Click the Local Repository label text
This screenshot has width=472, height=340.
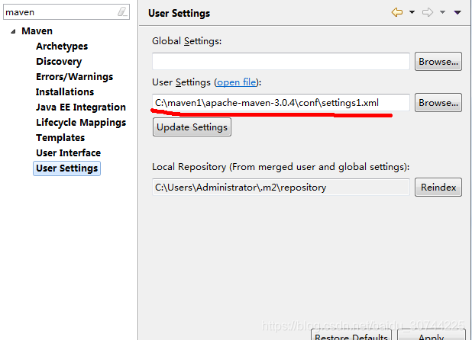280,167
